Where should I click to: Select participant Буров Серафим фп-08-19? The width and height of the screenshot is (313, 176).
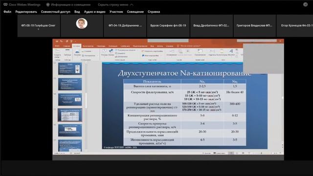pyautogui.click(x=168, y=26)
